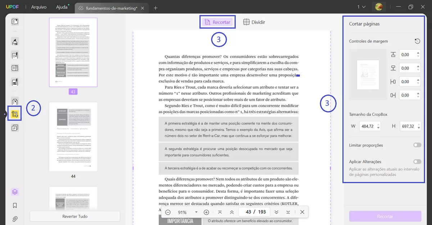The height and width of the screenshot is (225, 432).
Task: Click the purple layers icon in sidebar
Action: pyautogui.click(x=14, y=192)
